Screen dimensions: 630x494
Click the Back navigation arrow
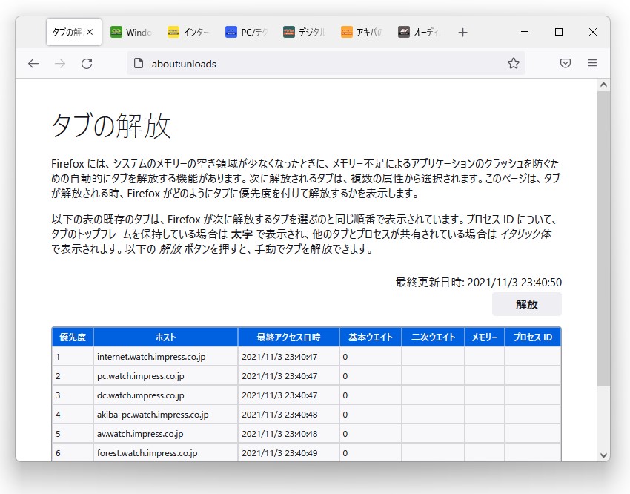[33, 64]
